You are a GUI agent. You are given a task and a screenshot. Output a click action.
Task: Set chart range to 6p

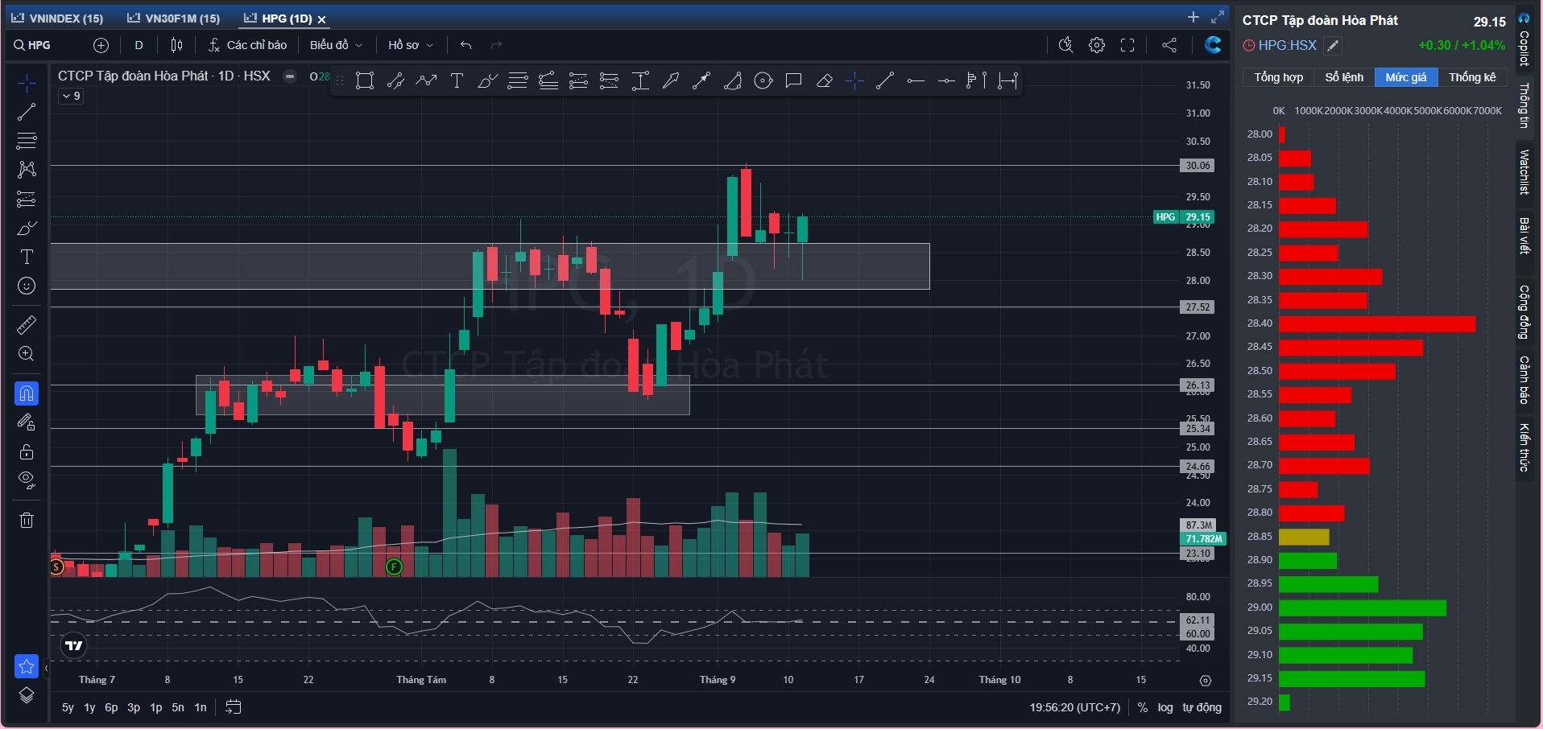coord(111,707)
